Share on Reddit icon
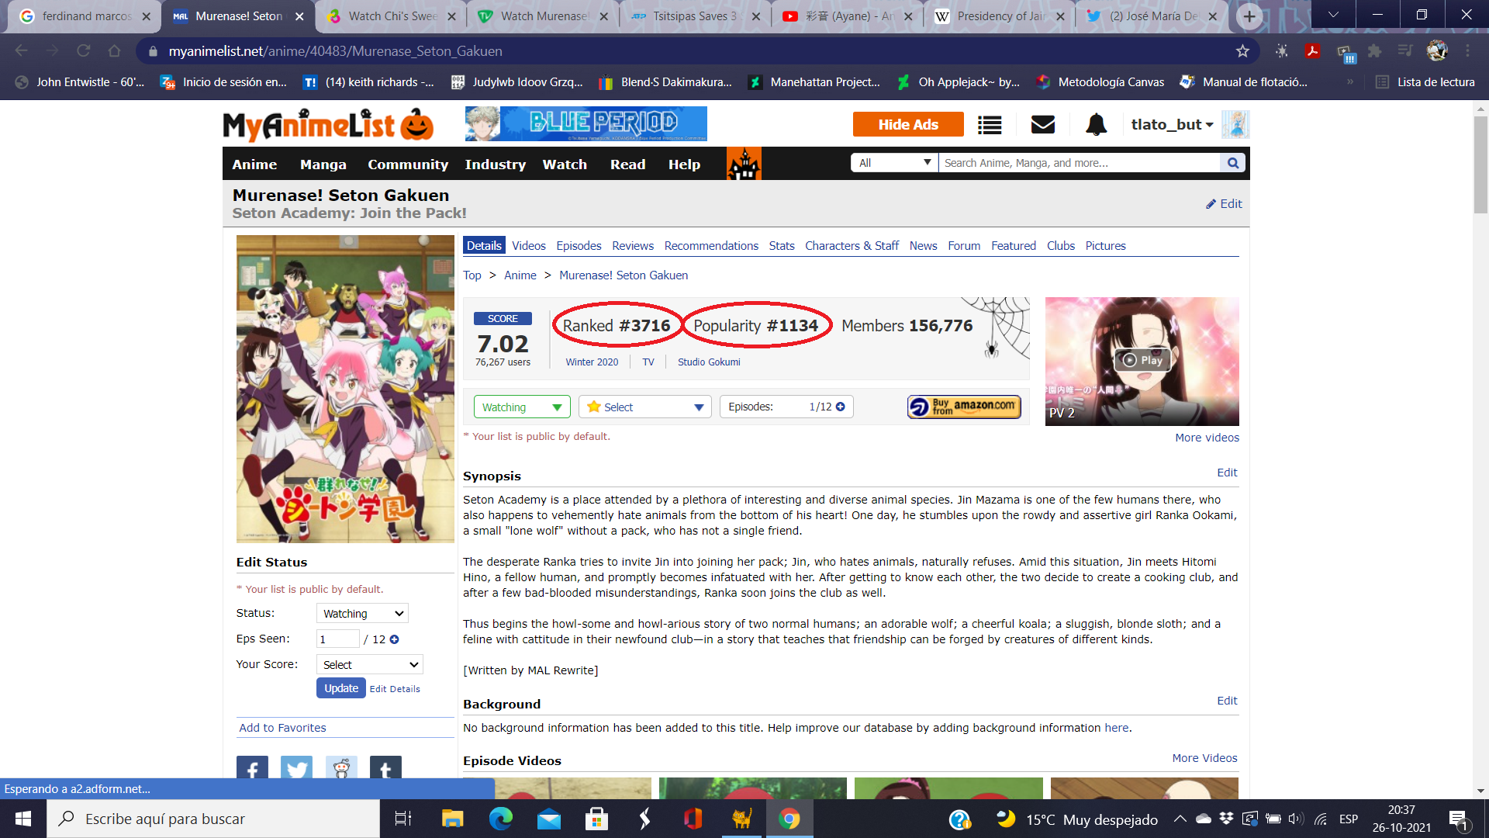Image resolution: width=1489 pixels, height=838 pixels. (341, 768)
